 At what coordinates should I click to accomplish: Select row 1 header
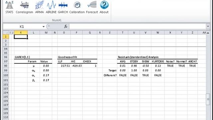click(x=6, y=37)
